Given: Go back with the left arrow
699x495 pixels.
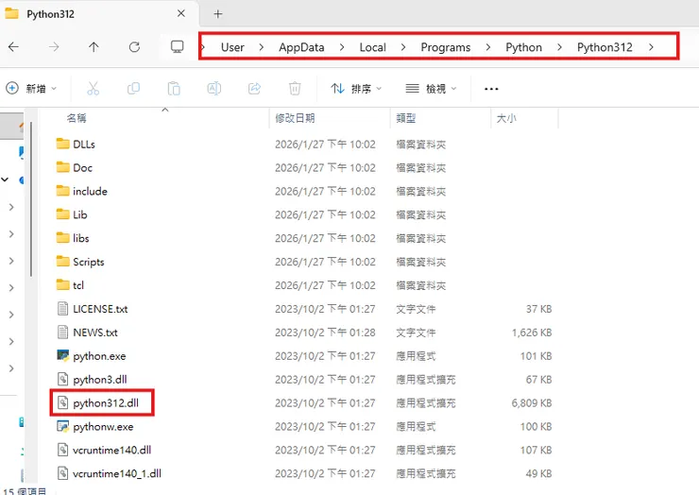Looking at the screenshot, I should [x=14, y=47].
